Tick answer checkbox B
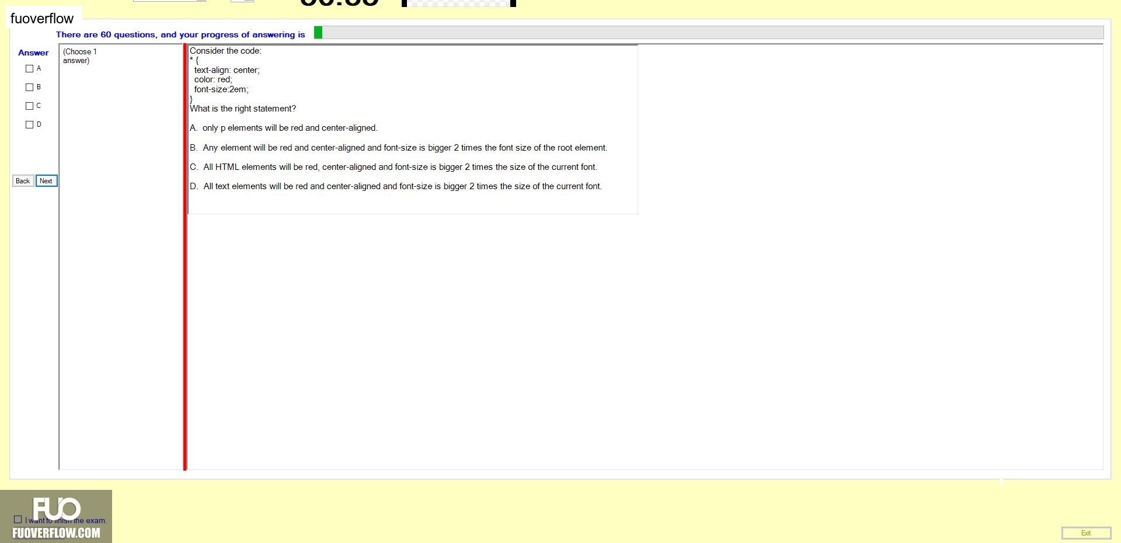 coord(30,88)
